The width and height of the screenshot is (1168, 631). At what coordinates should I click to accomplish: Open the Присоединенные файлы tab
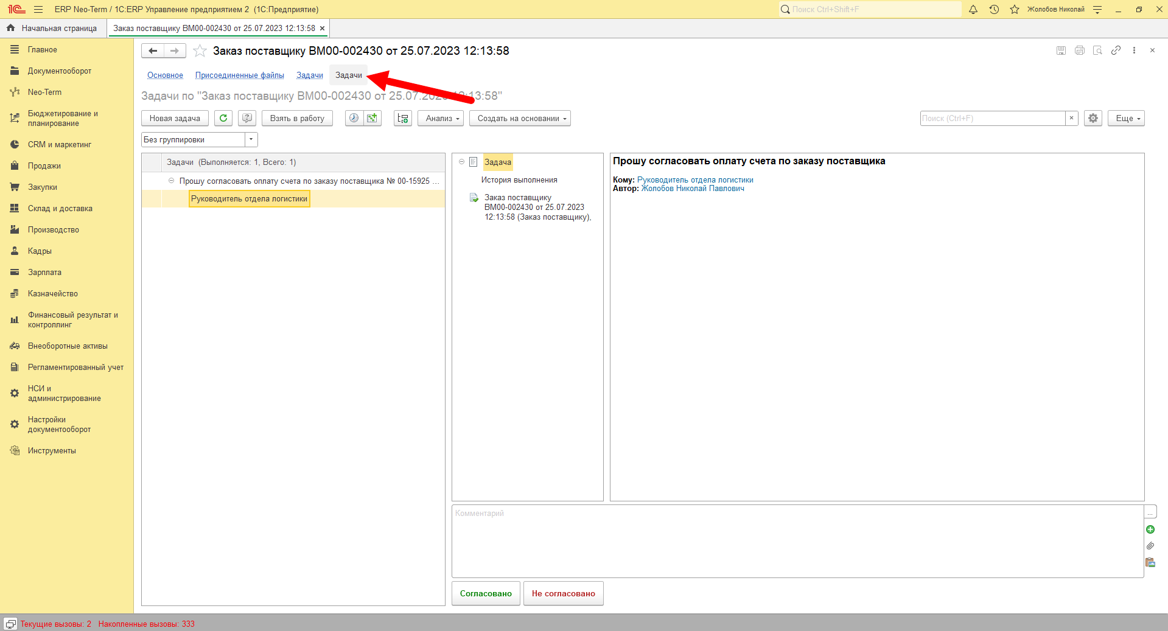click(240, 75)
